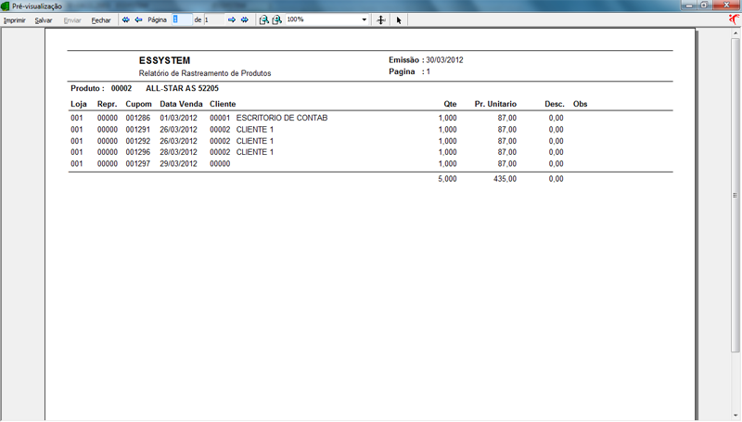Minimize the Pré-visualização window
Viewport: 742px width, 422px height.
pos(689,6)
